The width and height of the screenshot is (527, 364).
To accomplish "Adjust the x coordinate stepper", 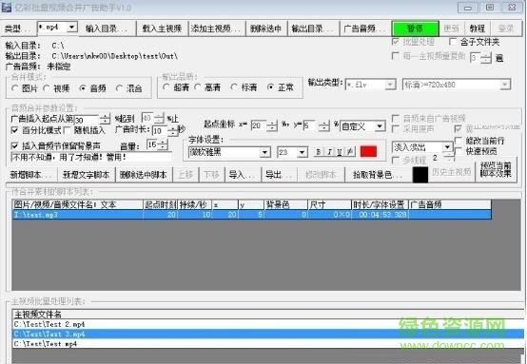I will tap(272, 125).
